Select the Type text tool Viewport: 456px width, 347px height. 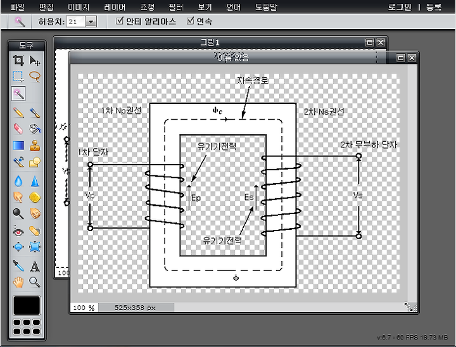tap(35, 266)
